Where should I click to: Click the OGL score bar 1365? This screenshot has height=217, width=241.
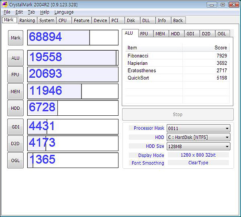tap(73, 160)
